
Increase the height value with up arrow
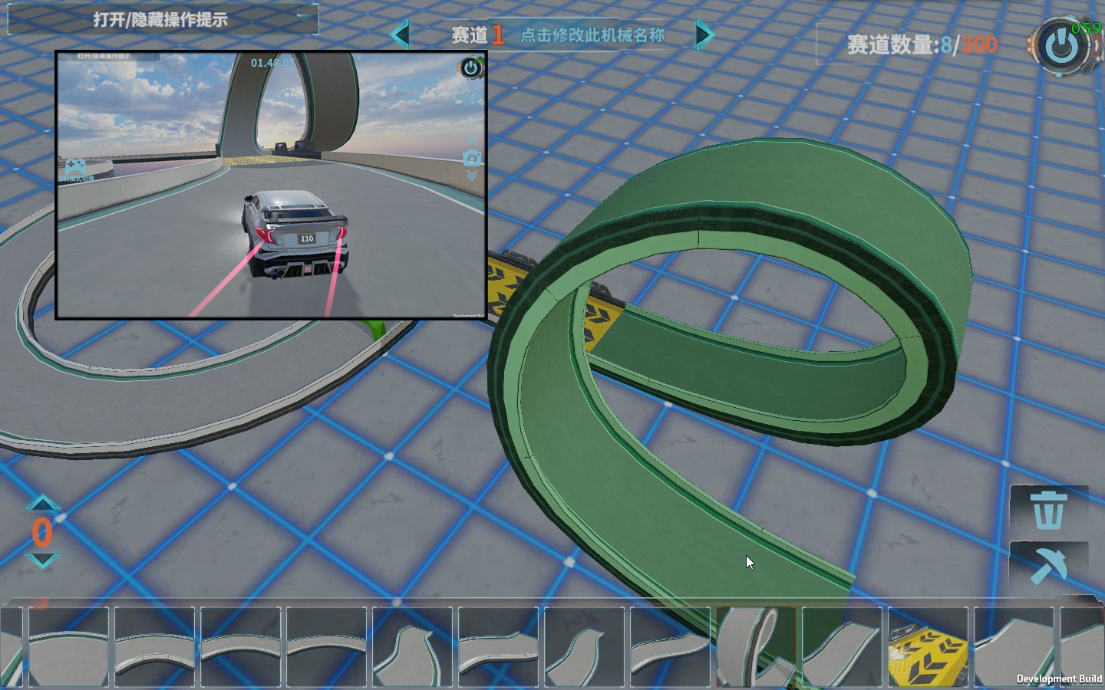[42, 504]
